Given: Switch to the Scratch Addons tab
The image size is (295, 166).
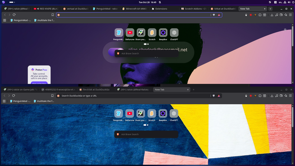Looking at the screenshot, I should pyautogui.click(x=194, y=9).
